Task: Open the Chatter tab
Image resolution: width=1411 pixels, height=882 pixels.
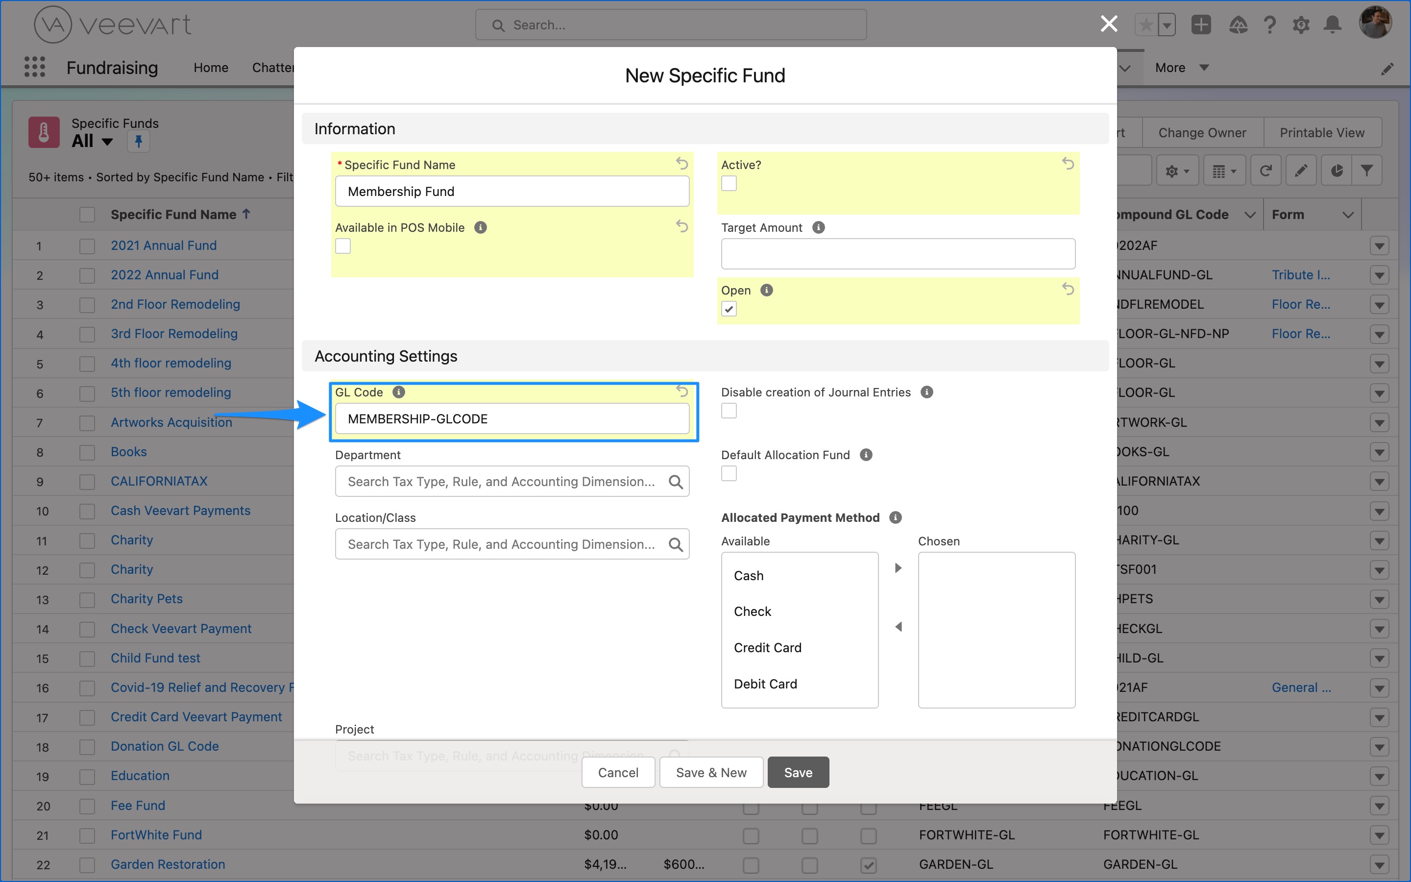Action: pyautogui.click(x=273, y=67)
